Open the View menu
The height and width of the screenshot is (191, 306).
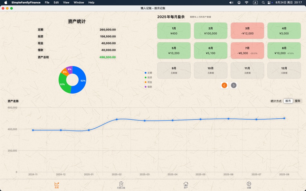pos(66,2)
